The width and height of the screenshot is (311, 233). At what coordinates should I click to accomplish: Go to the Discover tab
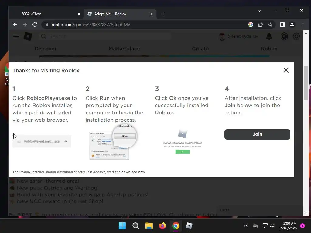(46, 49)
